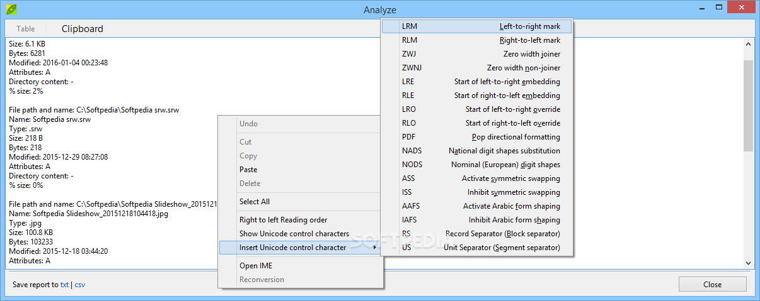Image resolution: width=760 pixels, height=301 pixels.
Task: Insert NADS National digit shapes substitution
Action: click(x=477, y=151)
